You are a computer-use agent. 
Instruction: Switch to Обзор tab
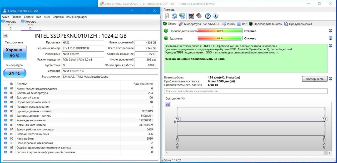coord(170,24)
